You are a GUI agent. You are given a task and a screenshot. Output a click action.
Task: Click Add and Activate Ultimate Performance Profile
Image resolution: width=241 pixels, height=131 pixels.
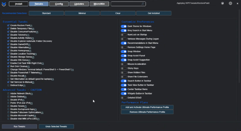[147, 107]
